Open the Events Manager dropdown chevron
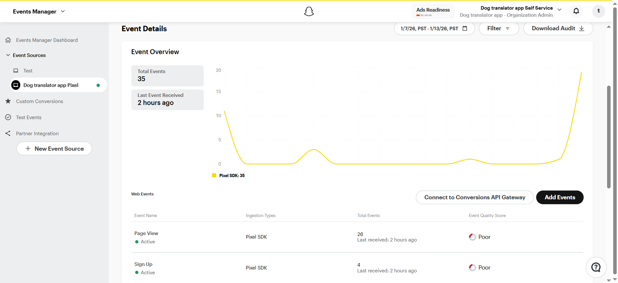Viewport: 618px width, 283px height. 63,11
